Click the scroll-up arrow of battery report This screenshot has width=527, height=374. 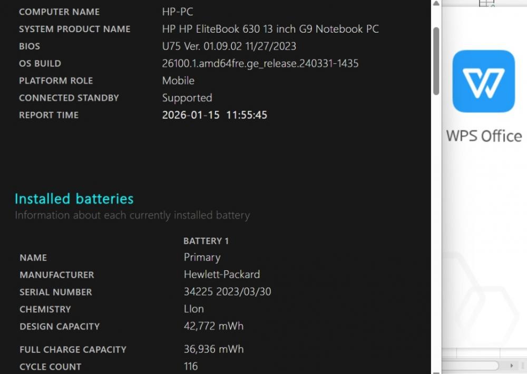click(x=436, y=3)
